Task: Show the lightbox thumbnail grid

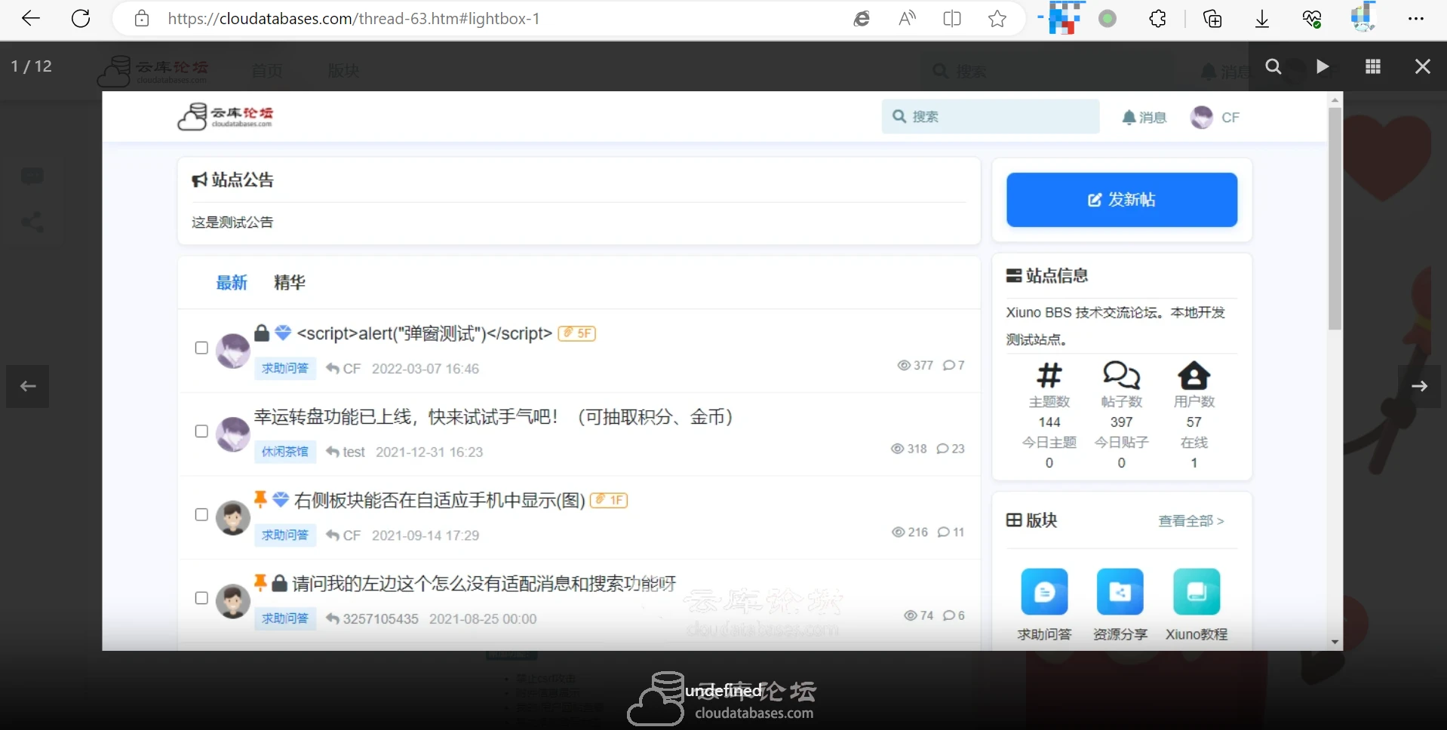Action: [1373, 66]
